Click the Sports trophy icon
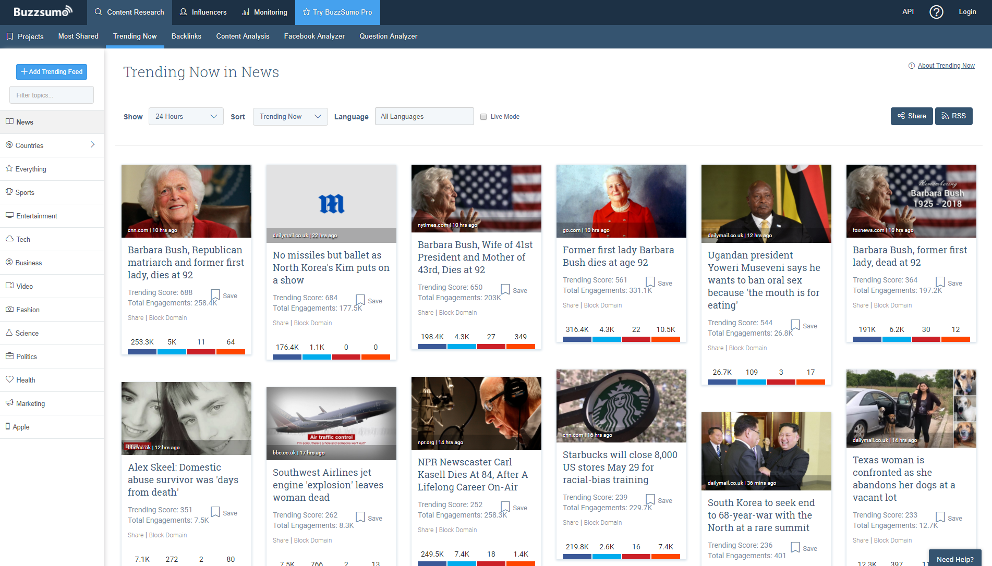This screenshot has width=992, height=566. (9, 192)
